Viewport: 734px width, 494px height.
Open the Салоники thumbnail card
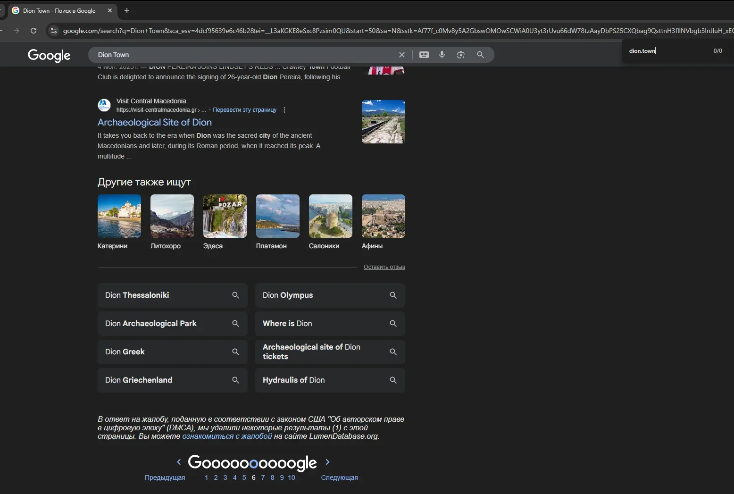pos(330,222)
